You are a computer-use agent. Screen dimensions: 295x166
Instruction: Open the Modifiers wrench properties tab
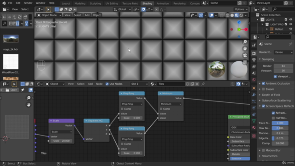tap(254, 95)
